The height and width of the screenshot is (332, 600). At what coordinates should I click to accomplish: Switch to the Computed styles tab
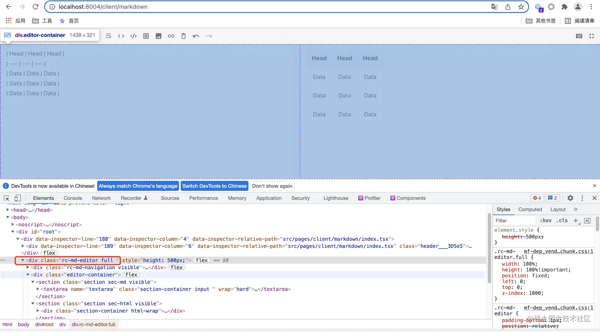(x=530, y=209)
